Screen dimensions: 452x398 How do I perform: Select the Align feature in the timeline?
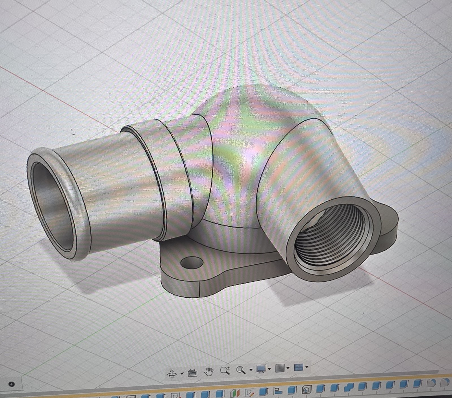point(278,391)
